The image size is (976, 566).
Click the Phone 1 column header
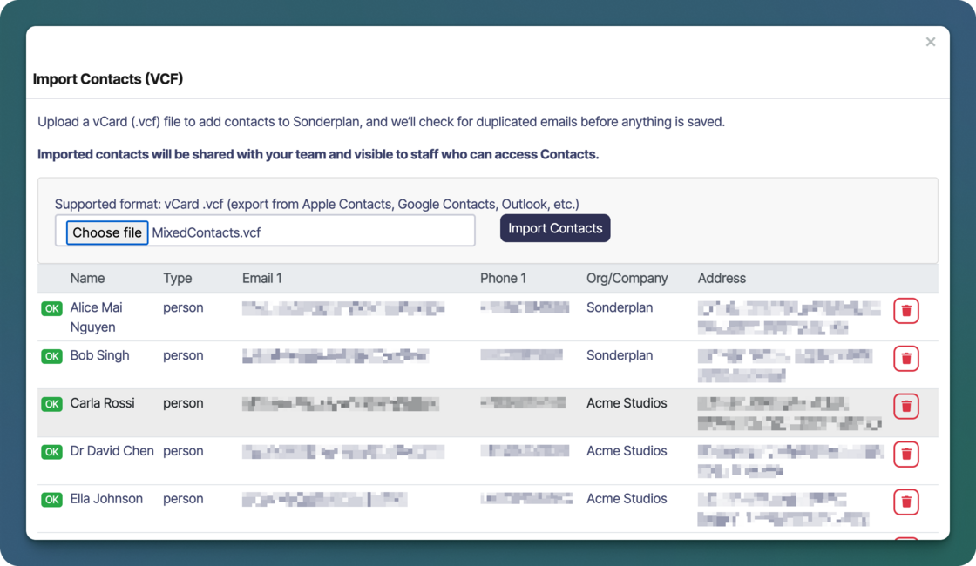coord(505,278)
